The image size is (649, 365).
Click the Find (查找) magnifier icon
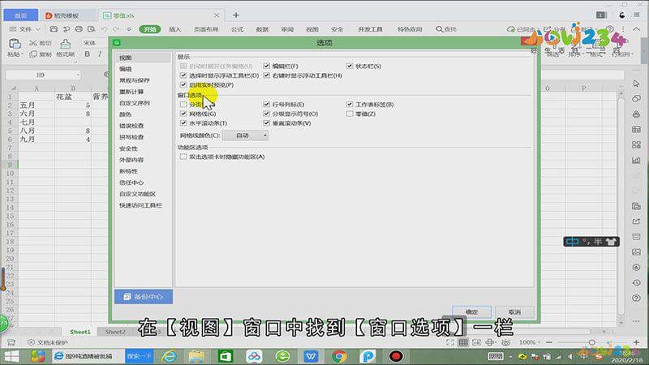[439, 29]
